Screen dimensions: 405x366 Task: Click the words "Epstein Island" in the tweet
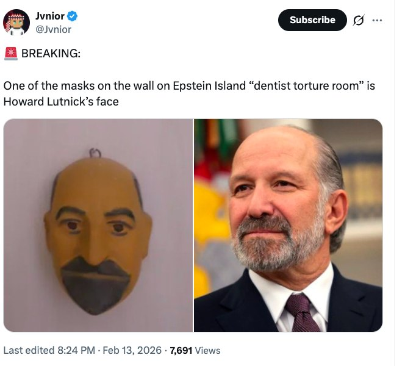click(x=198, y=85)
